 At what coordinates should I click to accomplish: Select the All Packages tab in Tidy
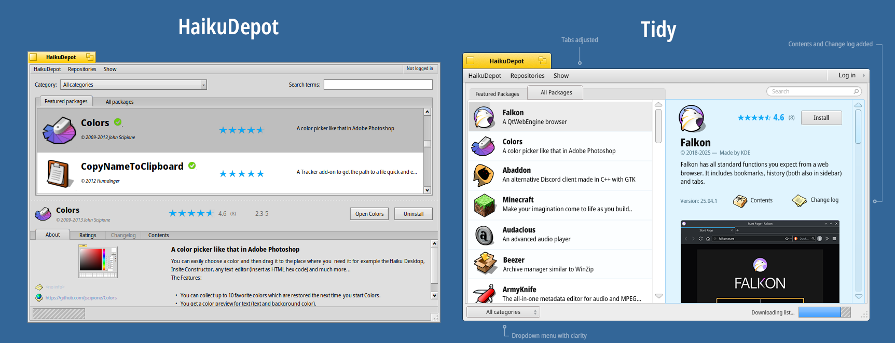pos(556,92)
